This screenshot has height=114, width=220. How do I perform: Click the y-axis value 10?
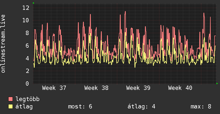(x=26, y=20)
